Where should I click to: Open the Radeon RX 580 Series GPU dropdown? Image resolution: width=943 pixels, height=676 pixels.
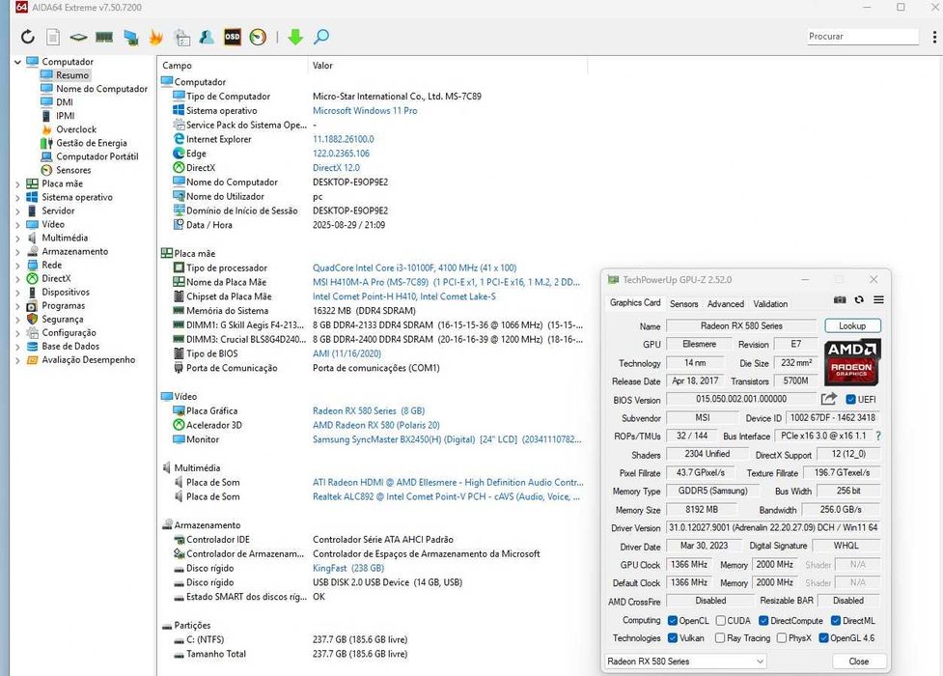point(685,661)
